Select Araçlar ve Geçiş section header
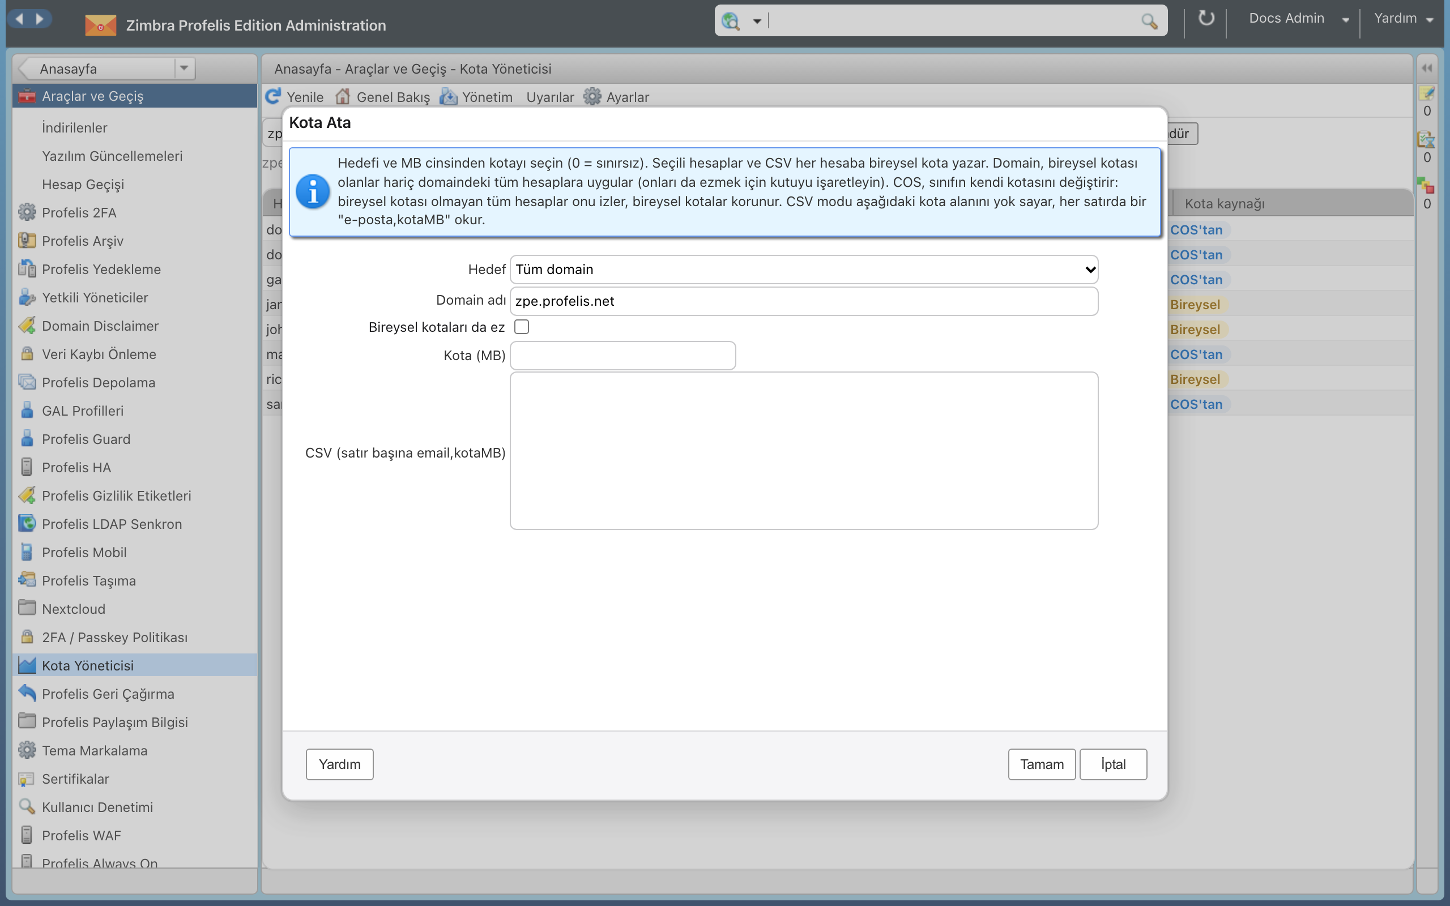This screenshot has width=1450, height=906. (x=135, y=96)
